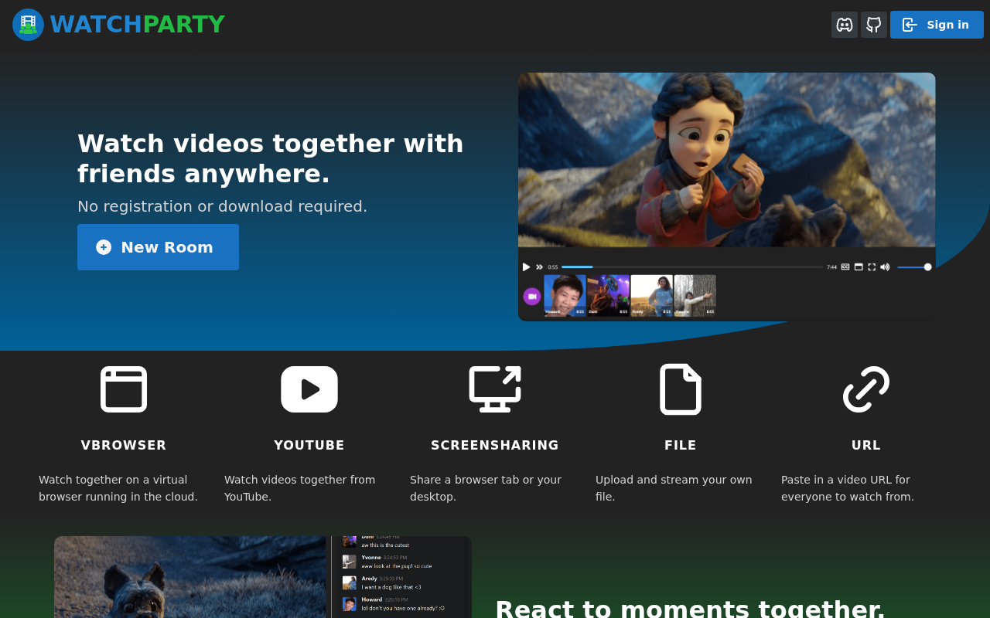This screenshot has width=990, height=618.
Task: Click "Share a browser tab or your desktop." text
Action: pos(486,488)
